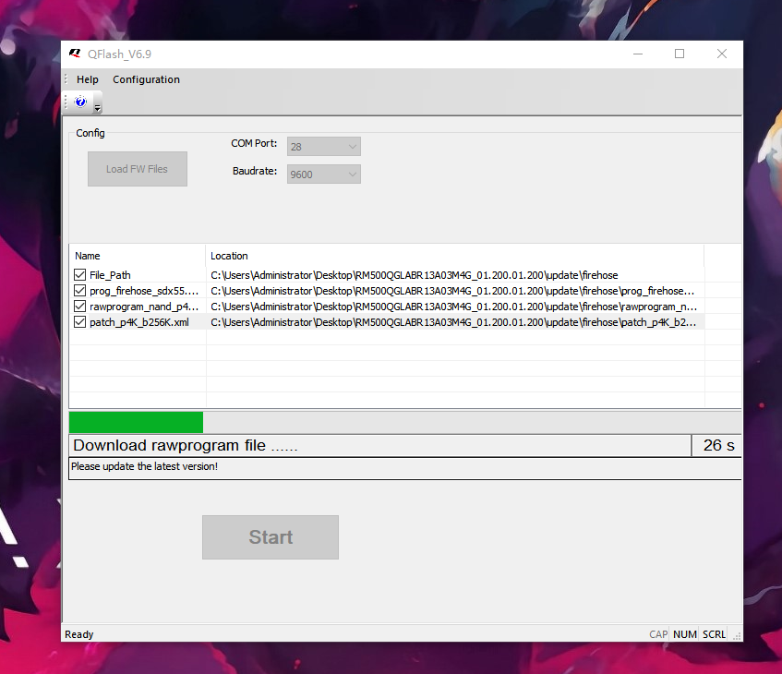Viewport: 782px width, 674px height.
Task: Click the location path ending in patch_p4K_b2...
Action: coord(453,322)
